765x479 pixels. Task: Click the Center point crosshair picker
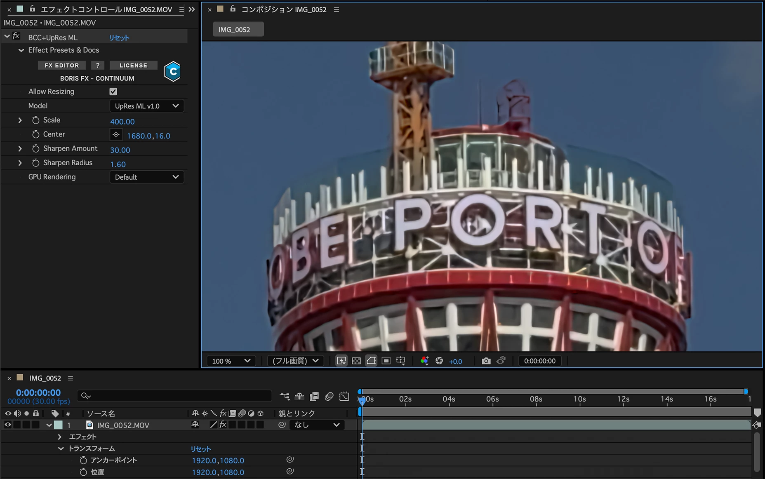point(116,135)
